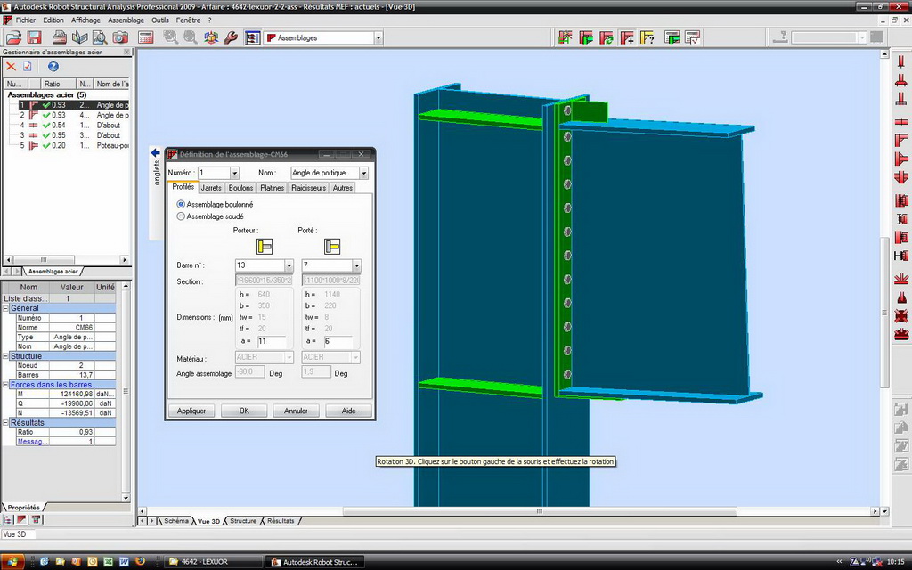Open the calculator tool in the toolbar
This screenshot has height=570, width=912.
tap(146, 37)
